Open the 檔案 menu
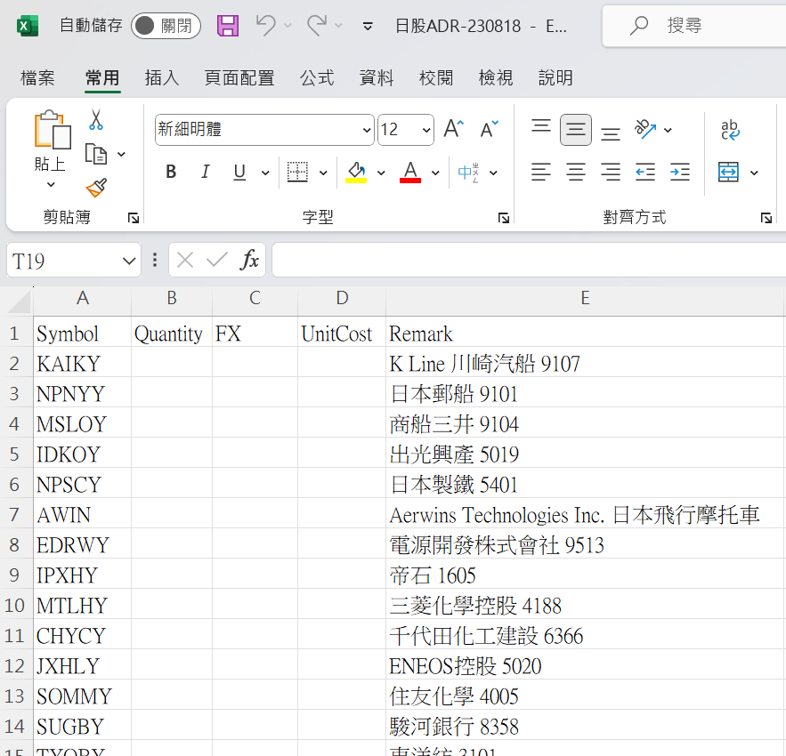The width and height of the screenshot is (786, 756). (37, 78)
